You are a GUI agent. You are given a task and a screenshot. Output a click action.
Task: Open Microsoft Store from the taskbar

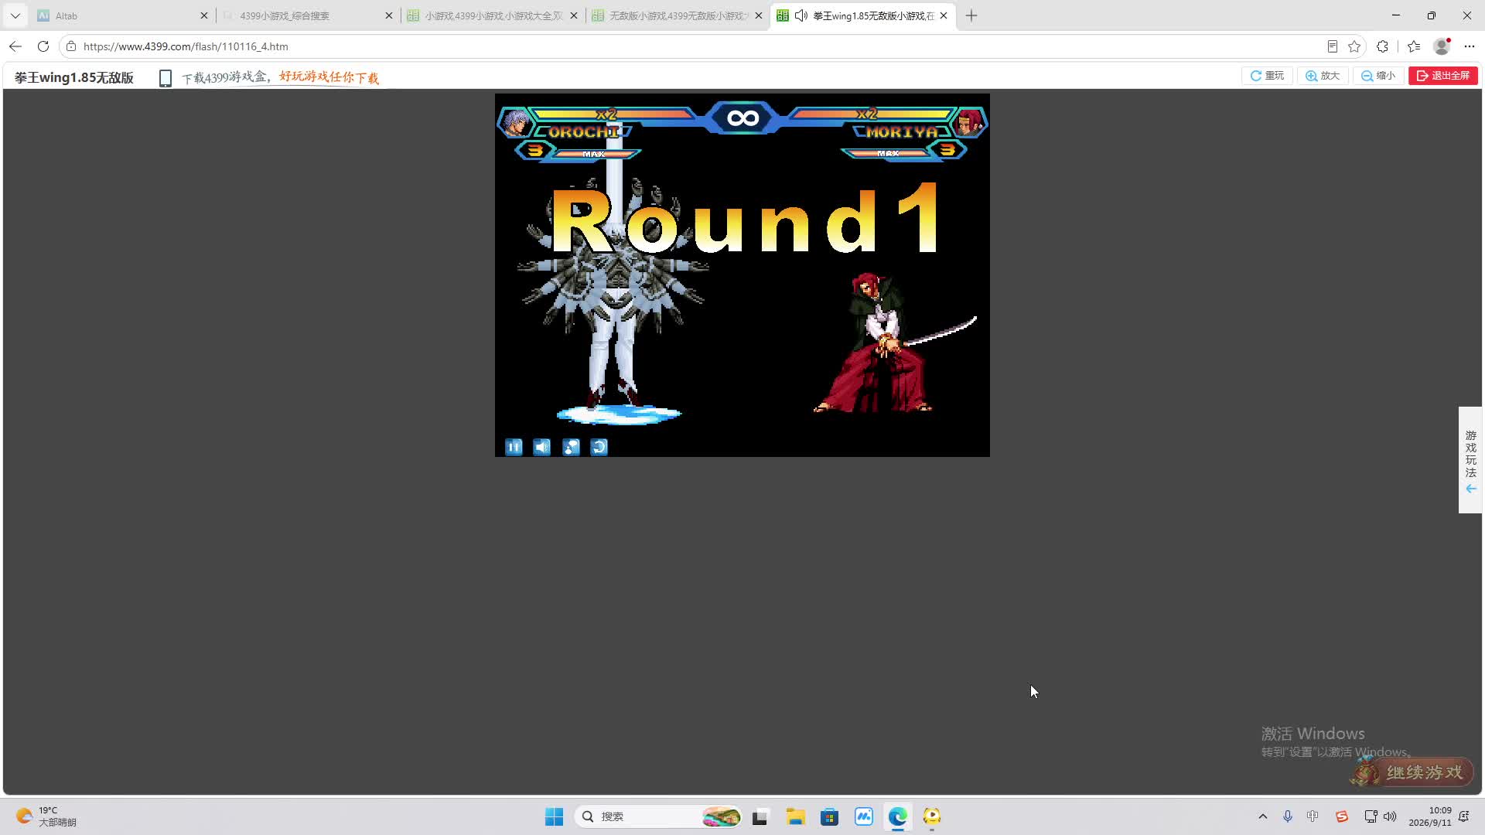830,816
